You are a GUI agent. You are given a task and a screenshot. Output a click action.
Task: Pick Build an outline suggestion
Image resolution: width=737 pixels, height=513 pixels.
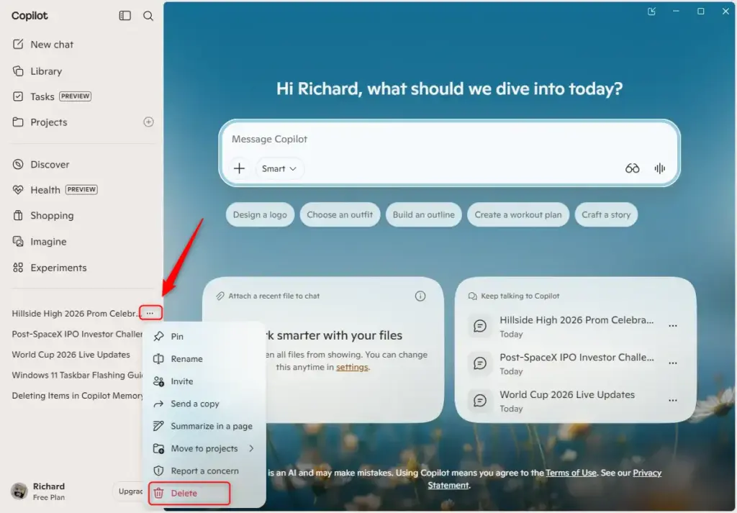[423, 214]
